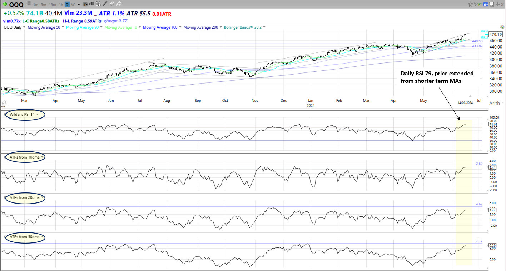Click the QQQ ticker symbol
Image resolution: width=506 pixels, height=271 pixels.
(16, 5)
